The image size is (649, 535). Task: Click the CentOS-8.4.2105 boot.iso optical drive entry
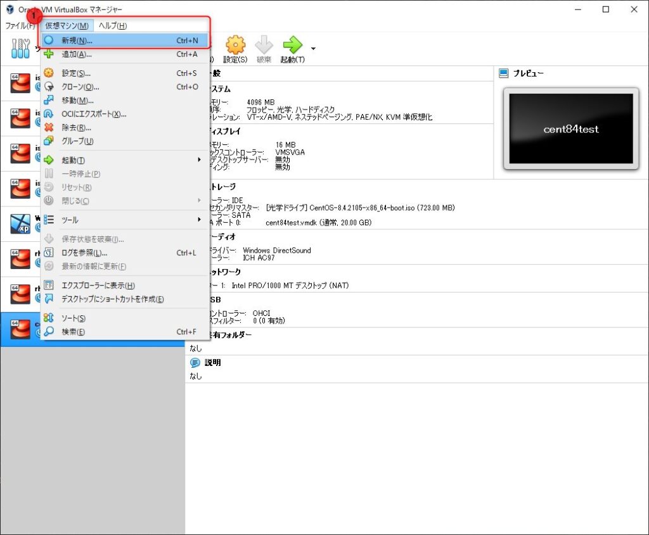pyautogui.click(x=360, y=208)
